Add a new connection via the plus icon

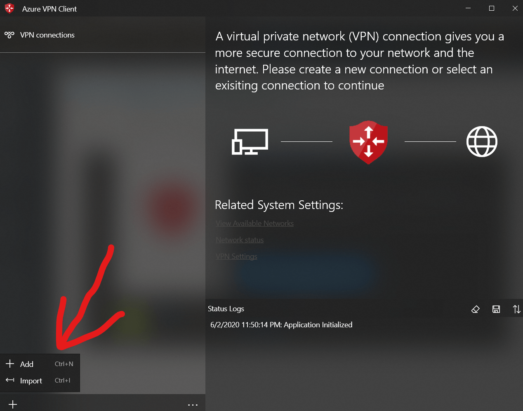click(x=12, y=404)
